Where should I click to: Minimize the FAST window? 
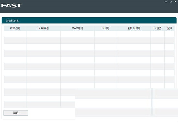pos(166,2)
